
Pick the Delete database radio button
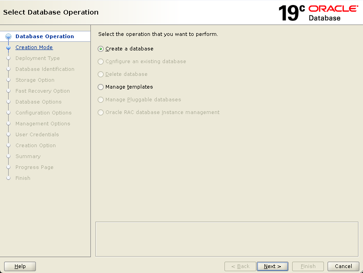pos(123,74)
